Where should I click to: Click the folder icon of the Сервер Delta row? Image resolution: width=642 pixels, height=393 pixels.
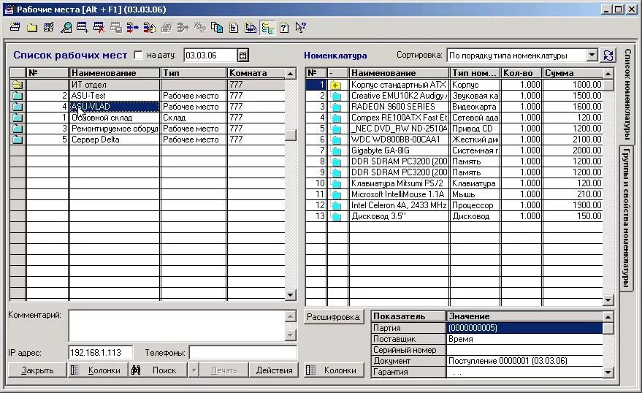[x=18, y=140]
